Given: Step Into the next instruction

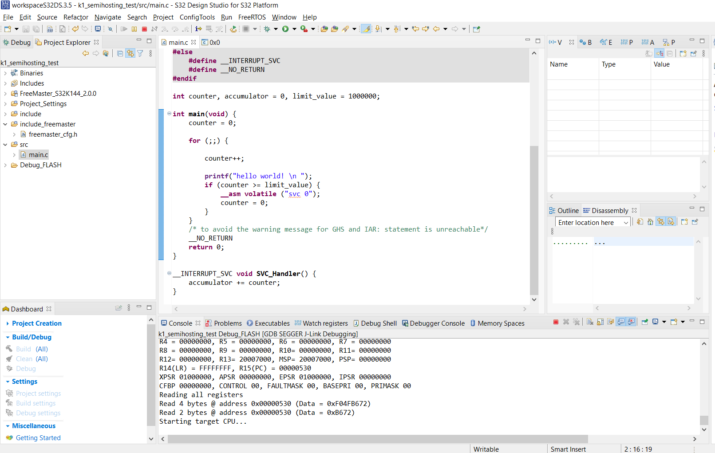Looking at the screenshot, I should [x=165, y=29].
